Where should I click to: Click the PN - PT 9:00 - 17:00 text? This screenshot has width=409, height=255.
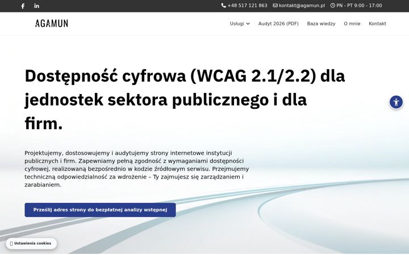pos(359,6)
